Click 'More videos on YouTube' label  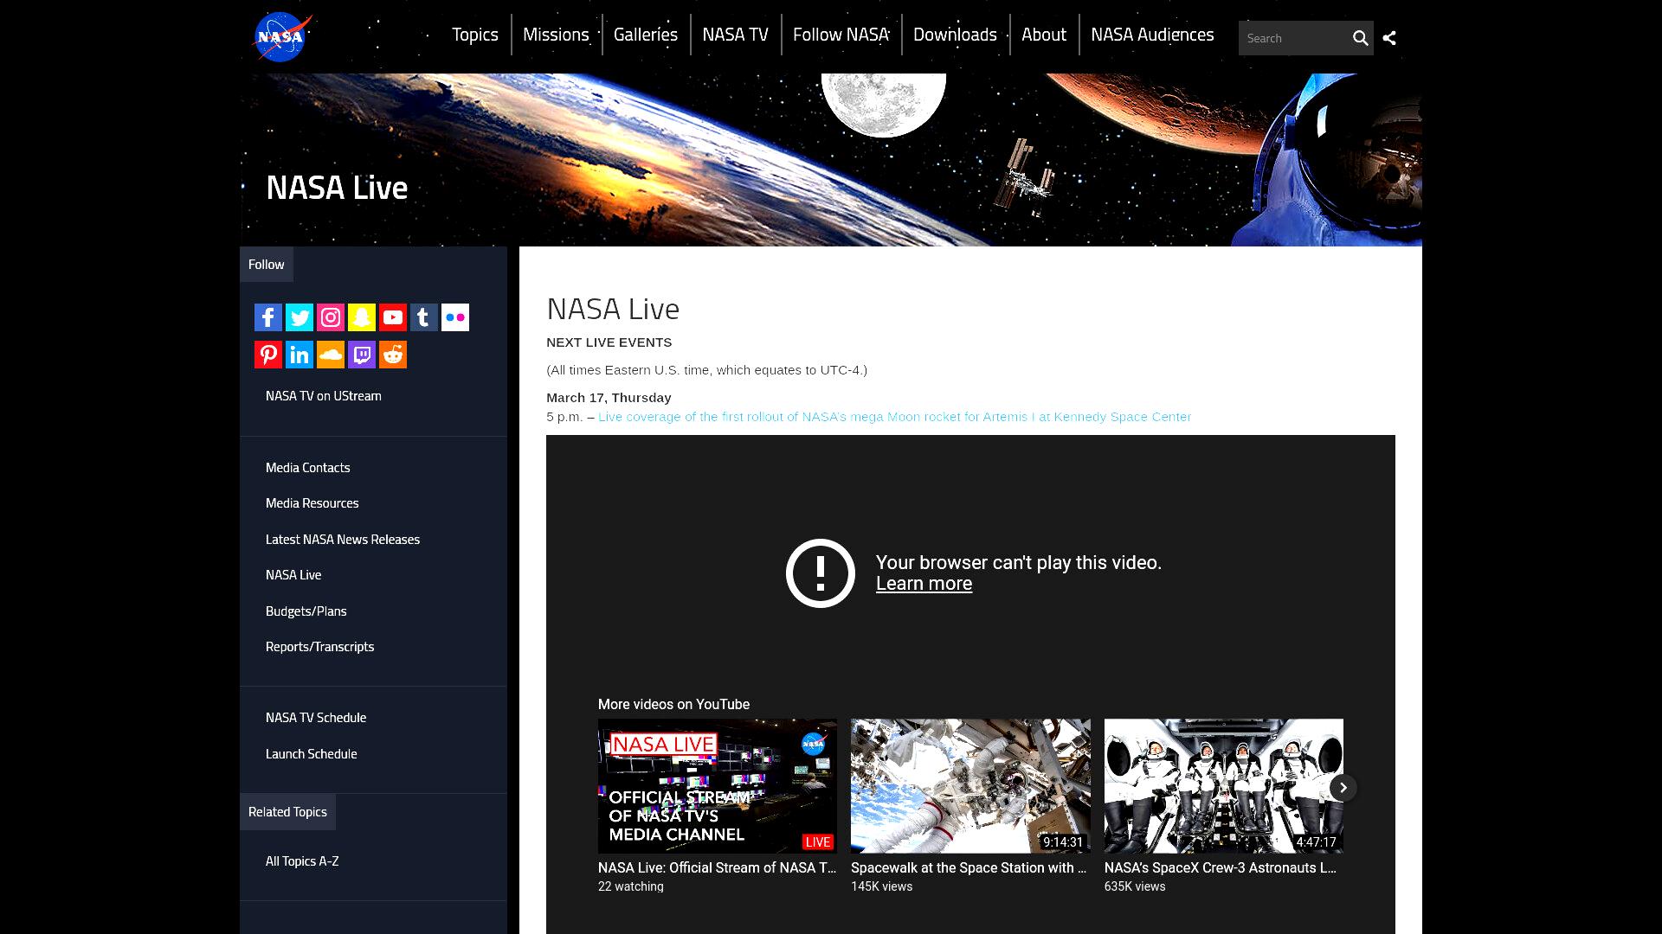[674, 705]
